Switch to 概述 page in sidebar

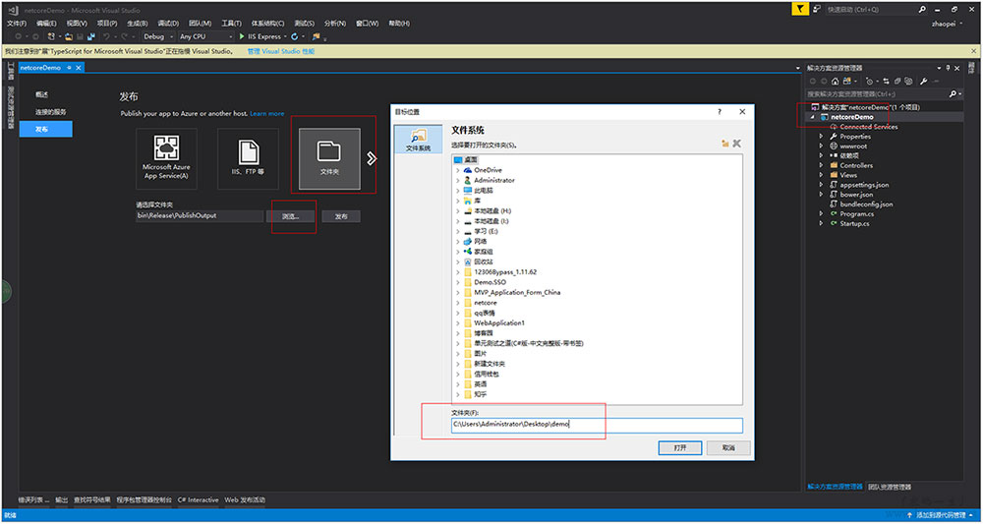tap(42, 94)
